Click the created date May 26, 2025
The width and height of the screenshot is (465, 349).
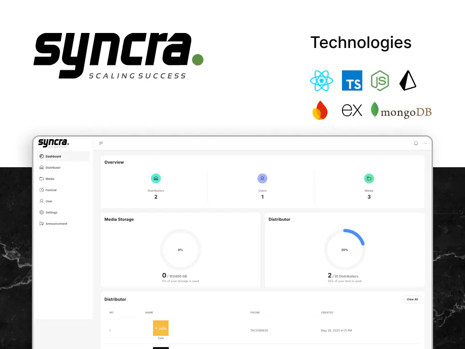(336, 331)
